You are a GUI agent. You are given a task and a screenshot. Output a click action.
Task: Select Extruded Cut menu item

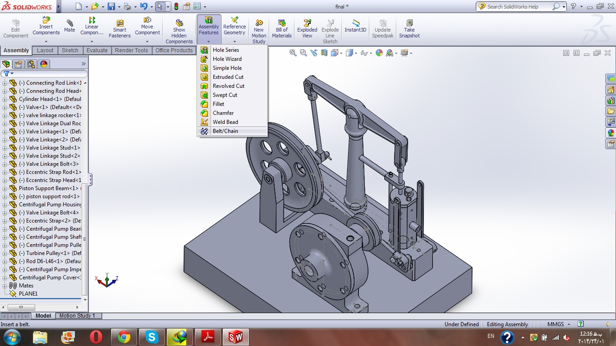[x=232, y=77]
